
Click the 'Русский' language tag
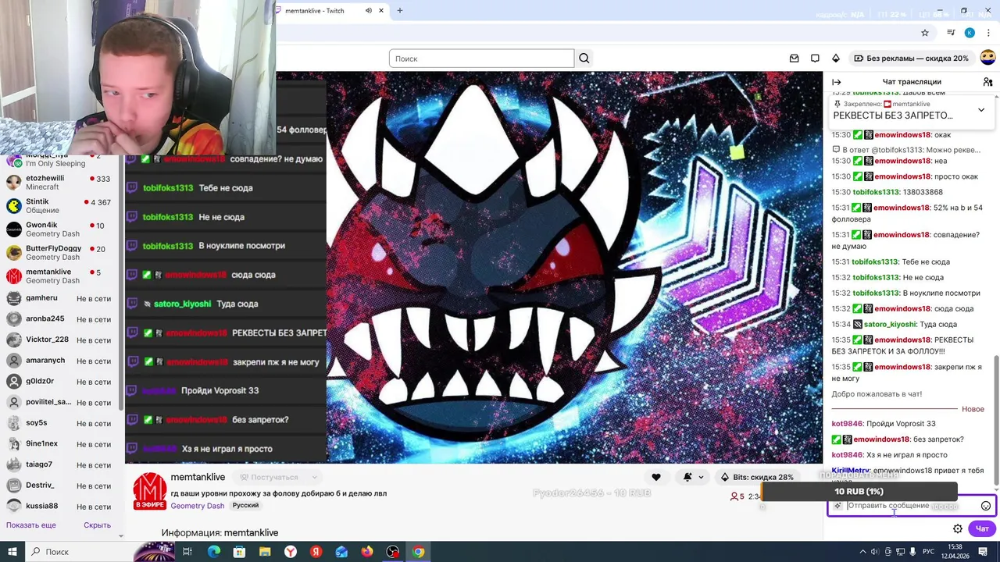pyautogui.click(x=245, y=506)
